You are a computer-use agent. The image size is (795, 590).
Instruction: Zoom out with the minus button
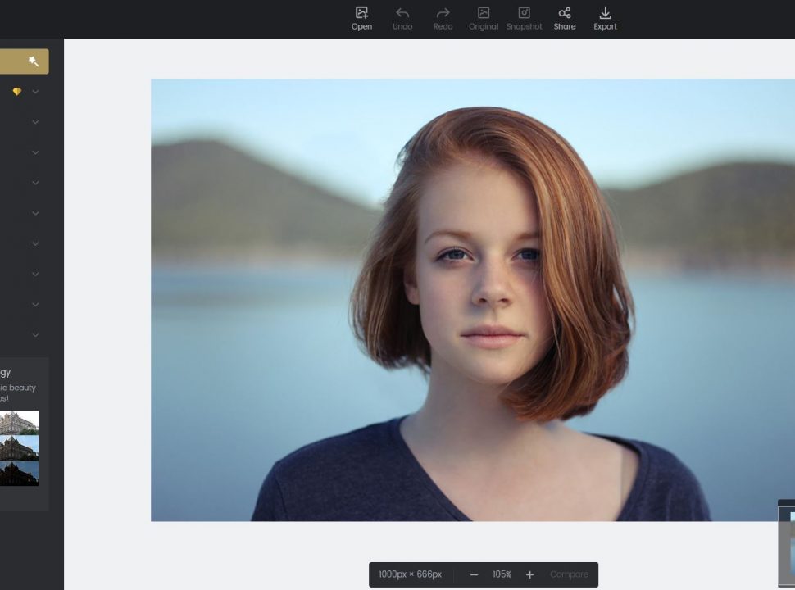point(474,574)
